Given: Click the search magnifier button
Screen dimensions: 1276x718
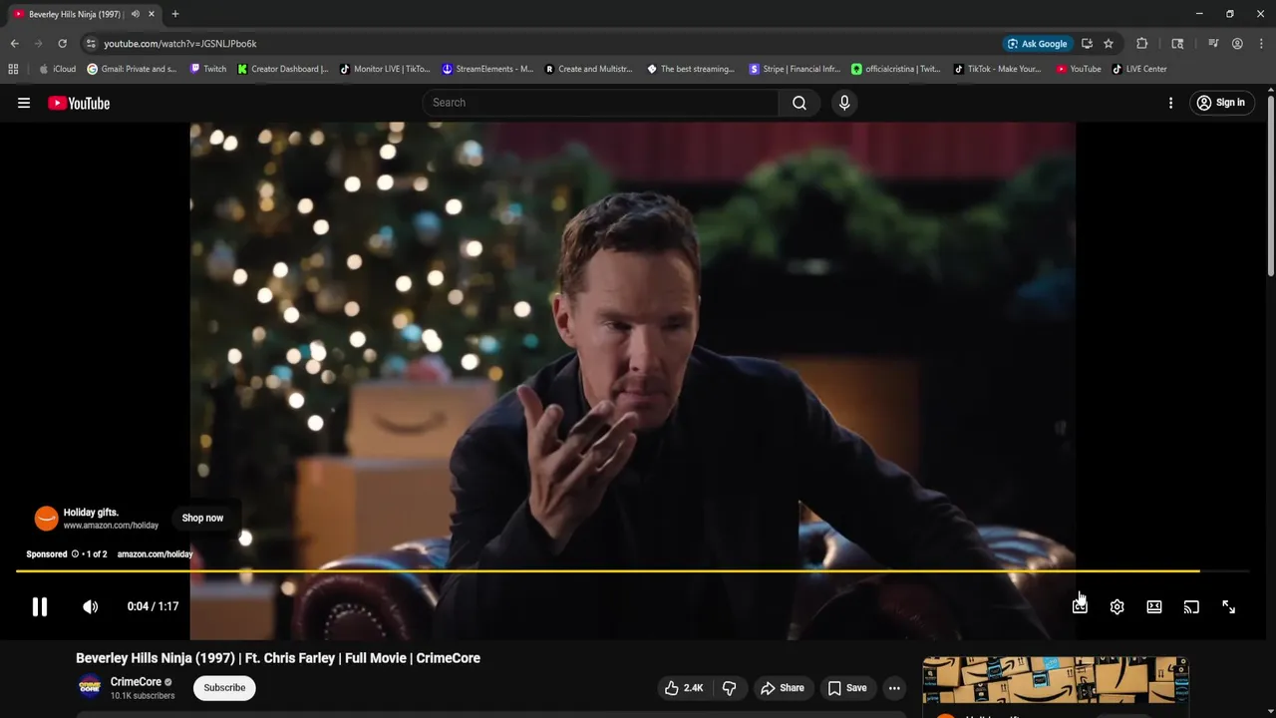Looking at the screenshot, I should (798, 103).
